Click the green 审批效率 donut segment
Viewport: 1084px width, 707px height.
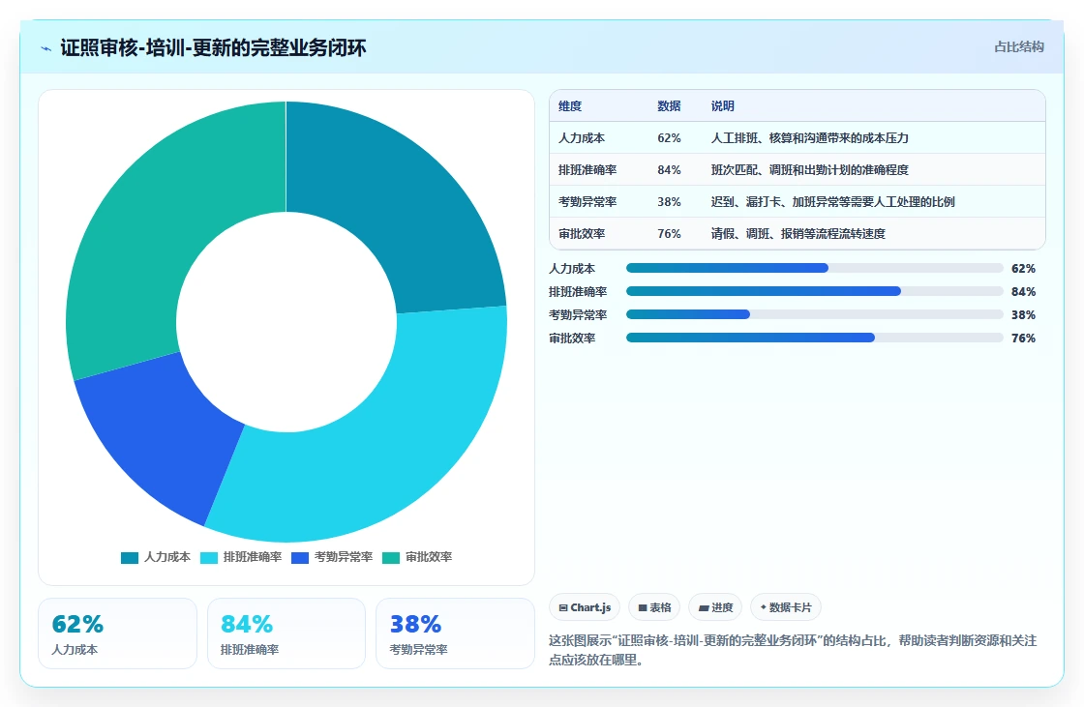159,228
